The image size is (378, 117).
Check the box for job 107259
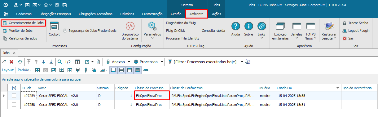point(14,96)
